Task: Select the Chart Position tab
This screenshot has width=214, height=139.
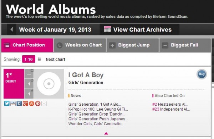Action: (x=27, y=45)
